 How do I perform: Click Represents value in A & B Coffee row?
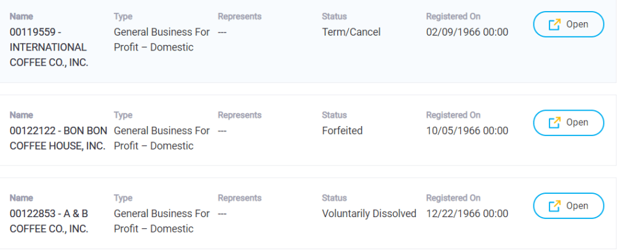coord(222,213)
